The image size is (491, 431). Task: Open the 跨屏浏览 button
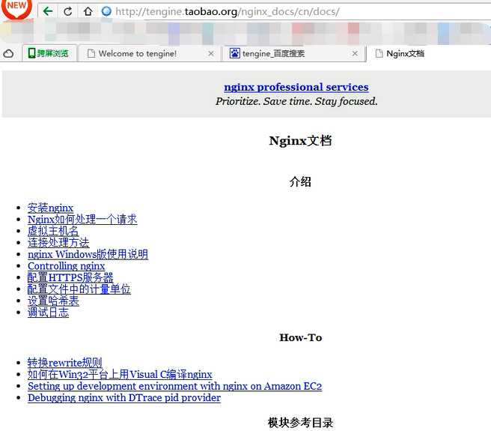click(x=49, y=53)
